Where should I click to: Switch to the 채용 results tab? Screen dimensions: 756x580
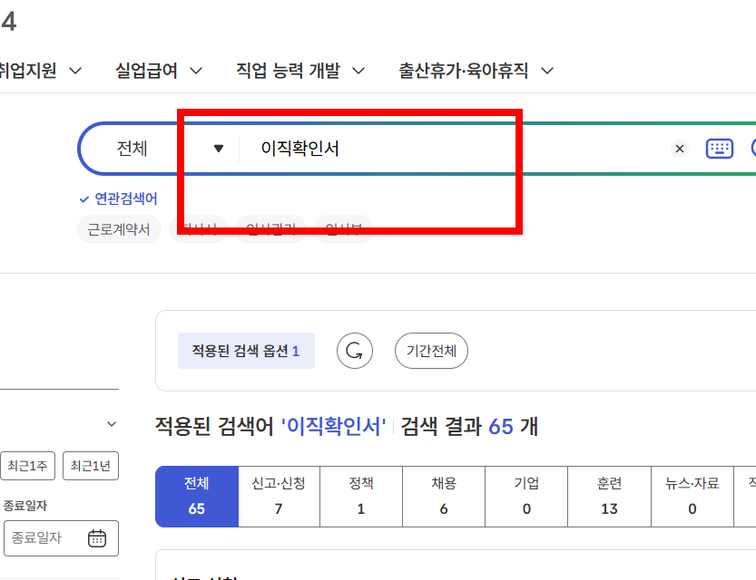tap(444, 496)
